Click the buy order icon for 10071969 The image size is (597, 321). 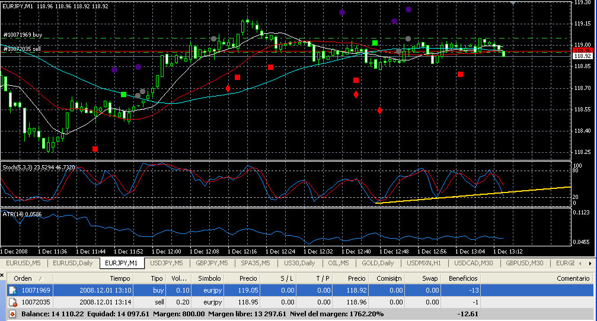[x=12, y=290]
